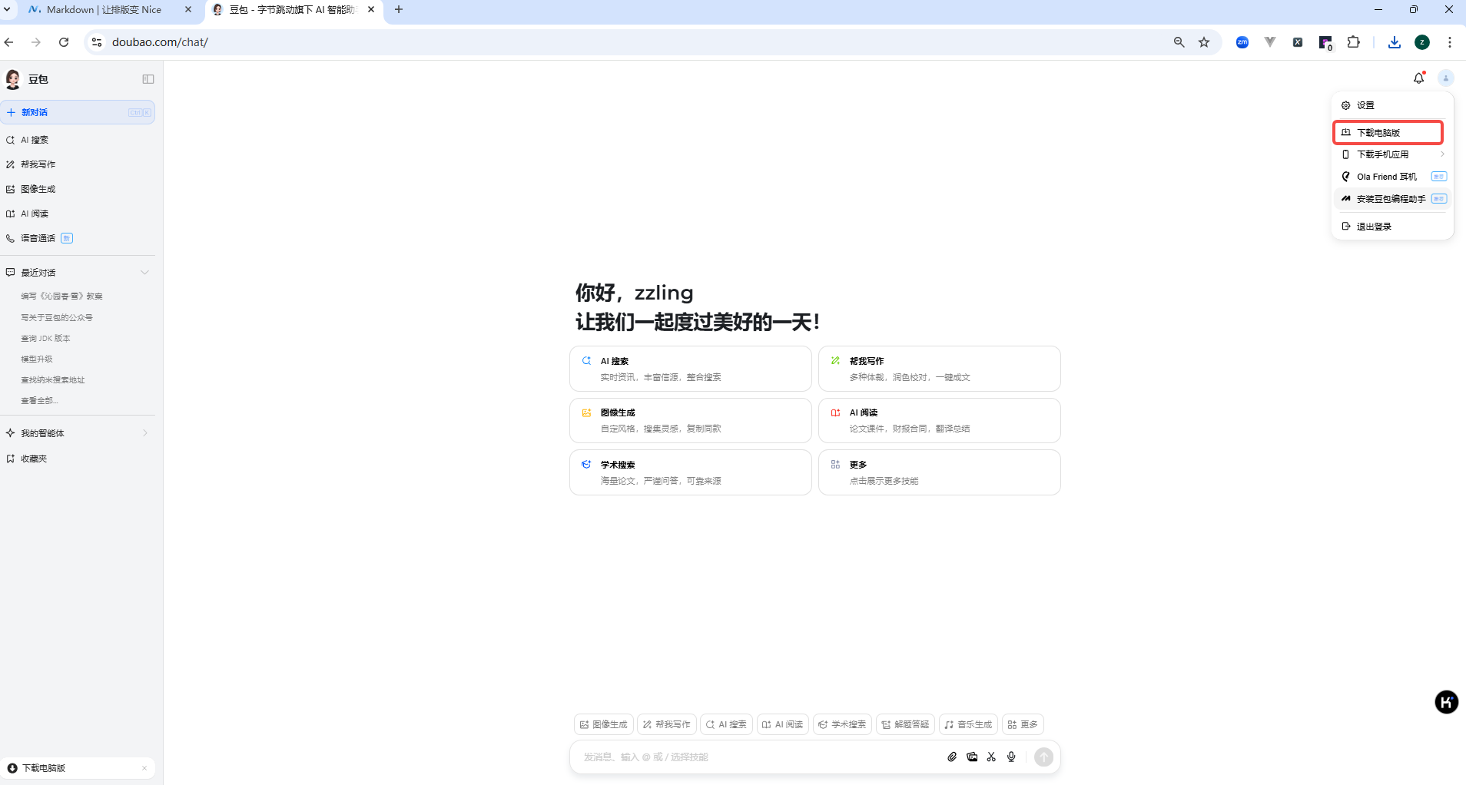Open 语音通话 in the left sidebar
1466x785 pixels.
pos(38,238)
